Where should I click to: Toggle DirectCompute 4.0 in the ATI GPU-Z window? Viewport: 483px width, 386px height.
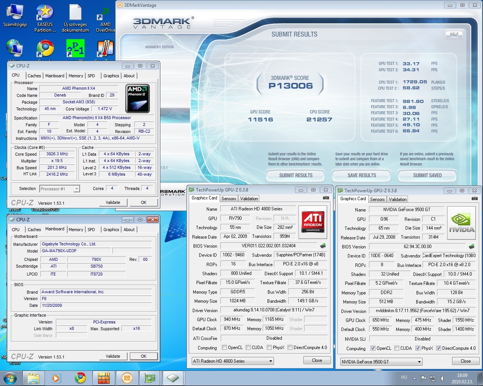(x=290, y=348)
